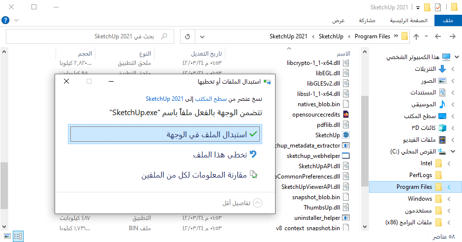Select ThumbsUp.dll file icon
462x242 pixels.
(346, 207)
